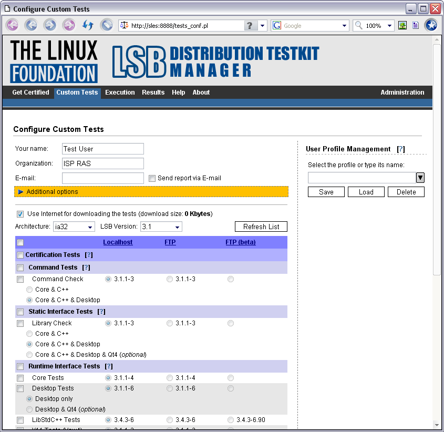
Task: Expand the Additional options section
Action: tap(151, 192)
